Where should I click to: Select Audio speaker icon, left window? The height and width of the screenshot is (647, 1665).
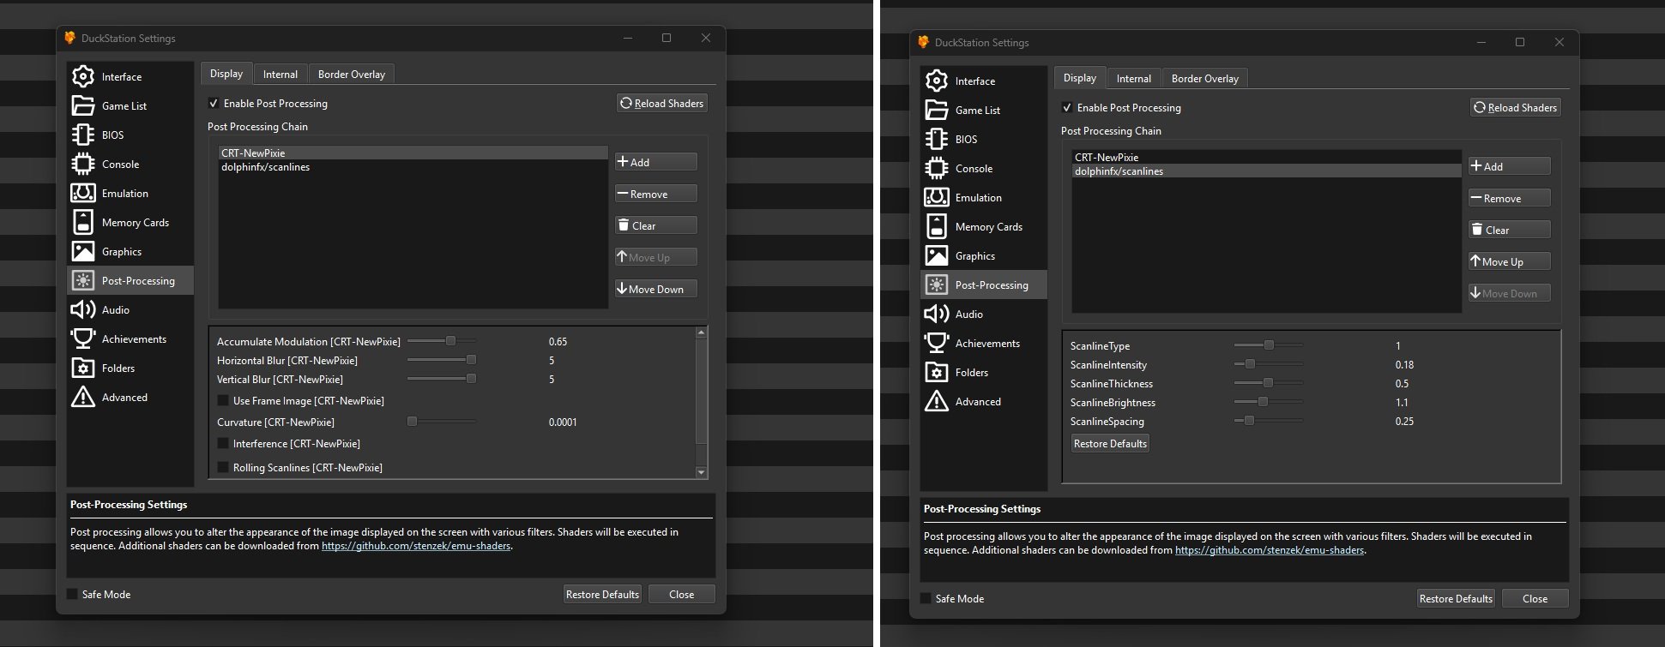83,309
